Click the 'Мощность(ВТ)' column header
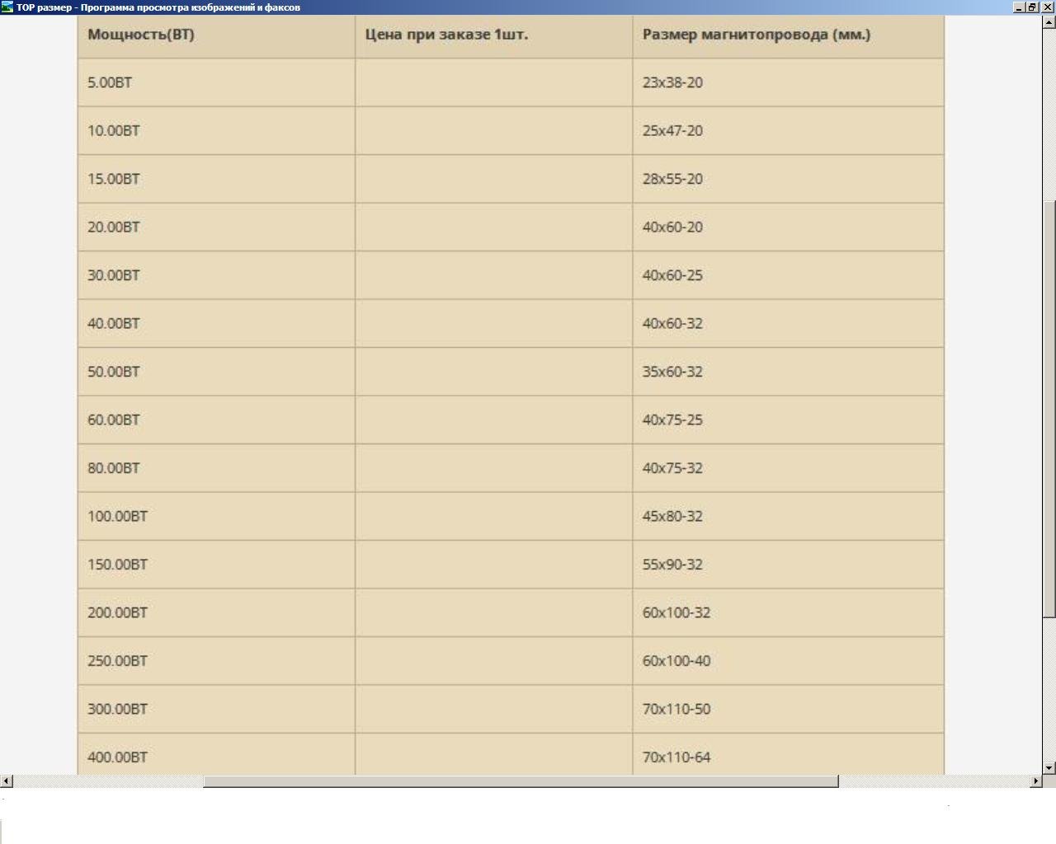The height and width of the screenshot is (844, 1056). [141, 35]
